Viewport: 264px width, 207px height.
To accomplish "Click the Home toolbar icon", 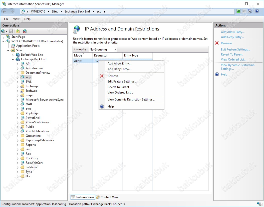I will pos(250,11).
